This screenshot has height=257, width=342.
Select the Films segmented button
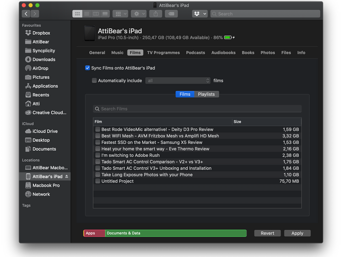[185, 94]
